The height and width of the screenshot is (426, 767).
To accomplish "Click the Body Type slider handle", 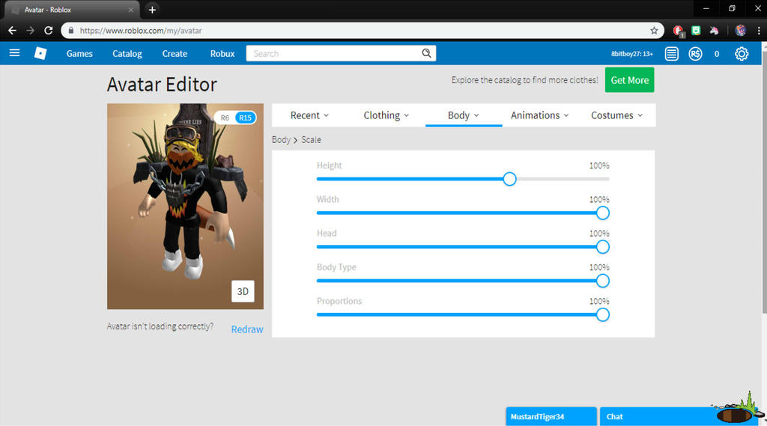I will click(x=603, y=281).
